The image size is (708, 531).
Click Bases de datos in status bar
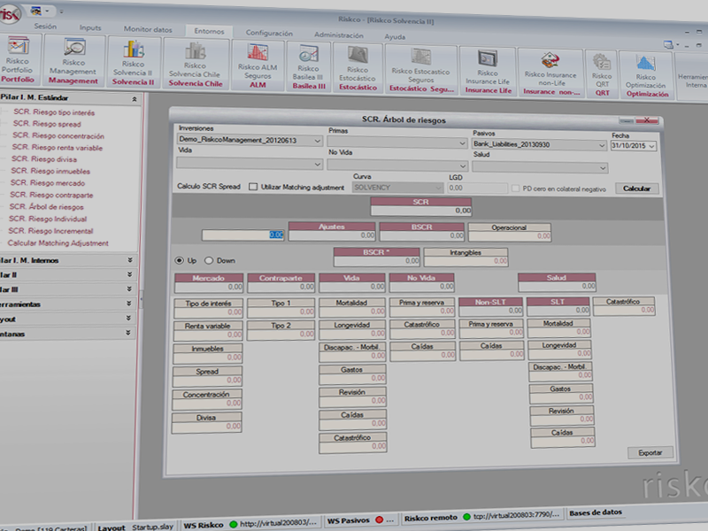[596, 512]
